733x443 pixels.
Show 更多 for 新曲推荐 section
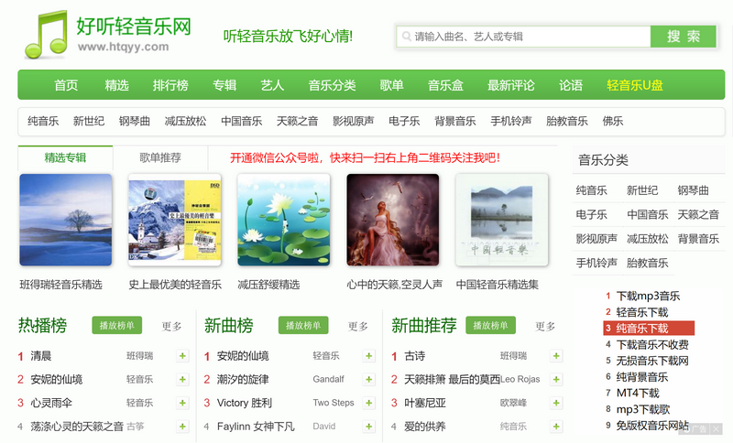click(x=545, y=326)
